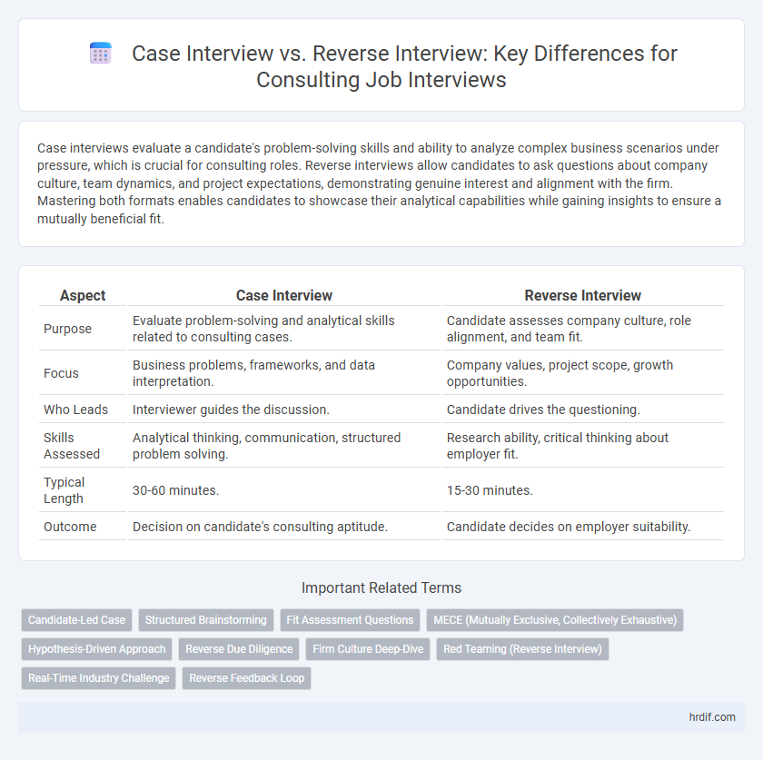Click the article title heading
The image size is (763, 760).
pos(381,66)
